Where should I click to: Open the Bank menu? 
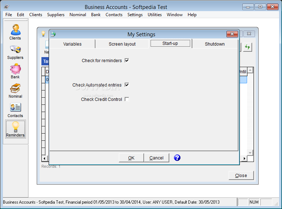click(96, 15)
